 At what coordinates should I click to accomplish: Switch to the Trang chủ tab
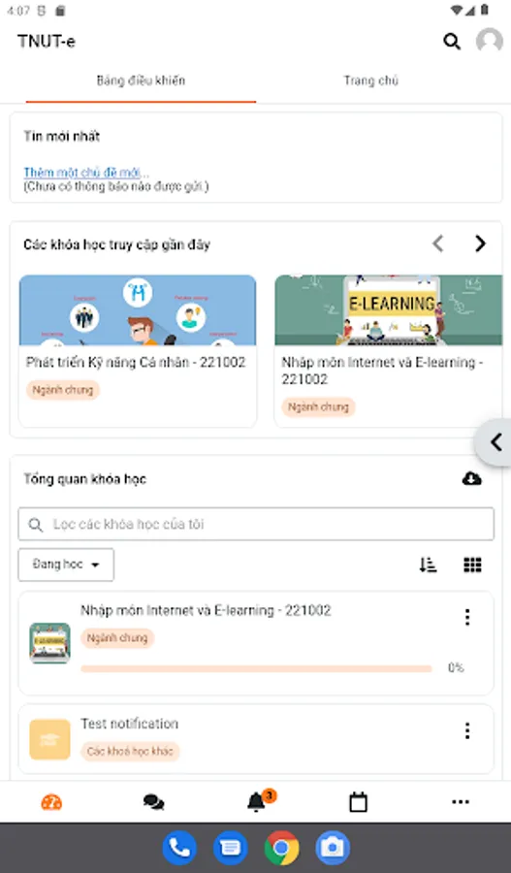click(x=370, y=81)
